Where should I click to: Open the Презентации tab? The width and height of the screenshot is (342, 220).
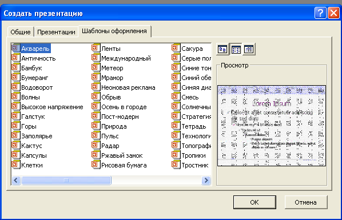[56, 32]
